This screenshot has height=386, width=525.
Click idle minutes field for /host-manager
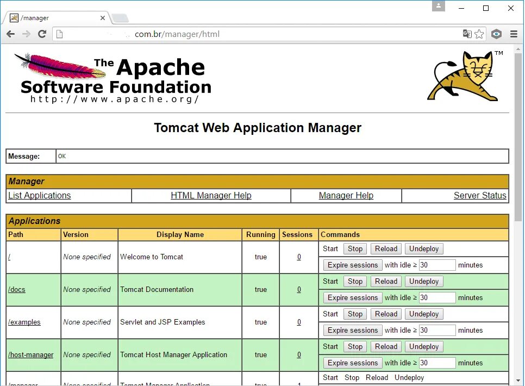tap(437, 363)
